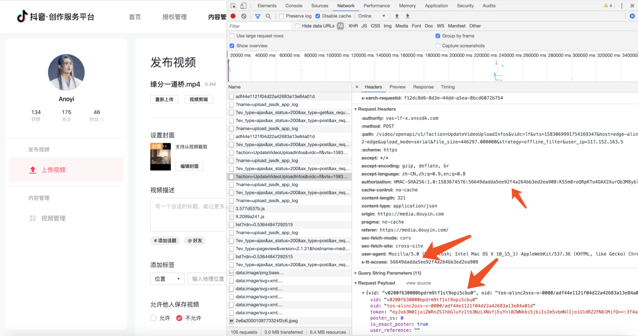Image resolution: width=638 pixels, height=336 pixels.
Task: Click 授权管理 in top navigation
Action: tap(174, 17)
